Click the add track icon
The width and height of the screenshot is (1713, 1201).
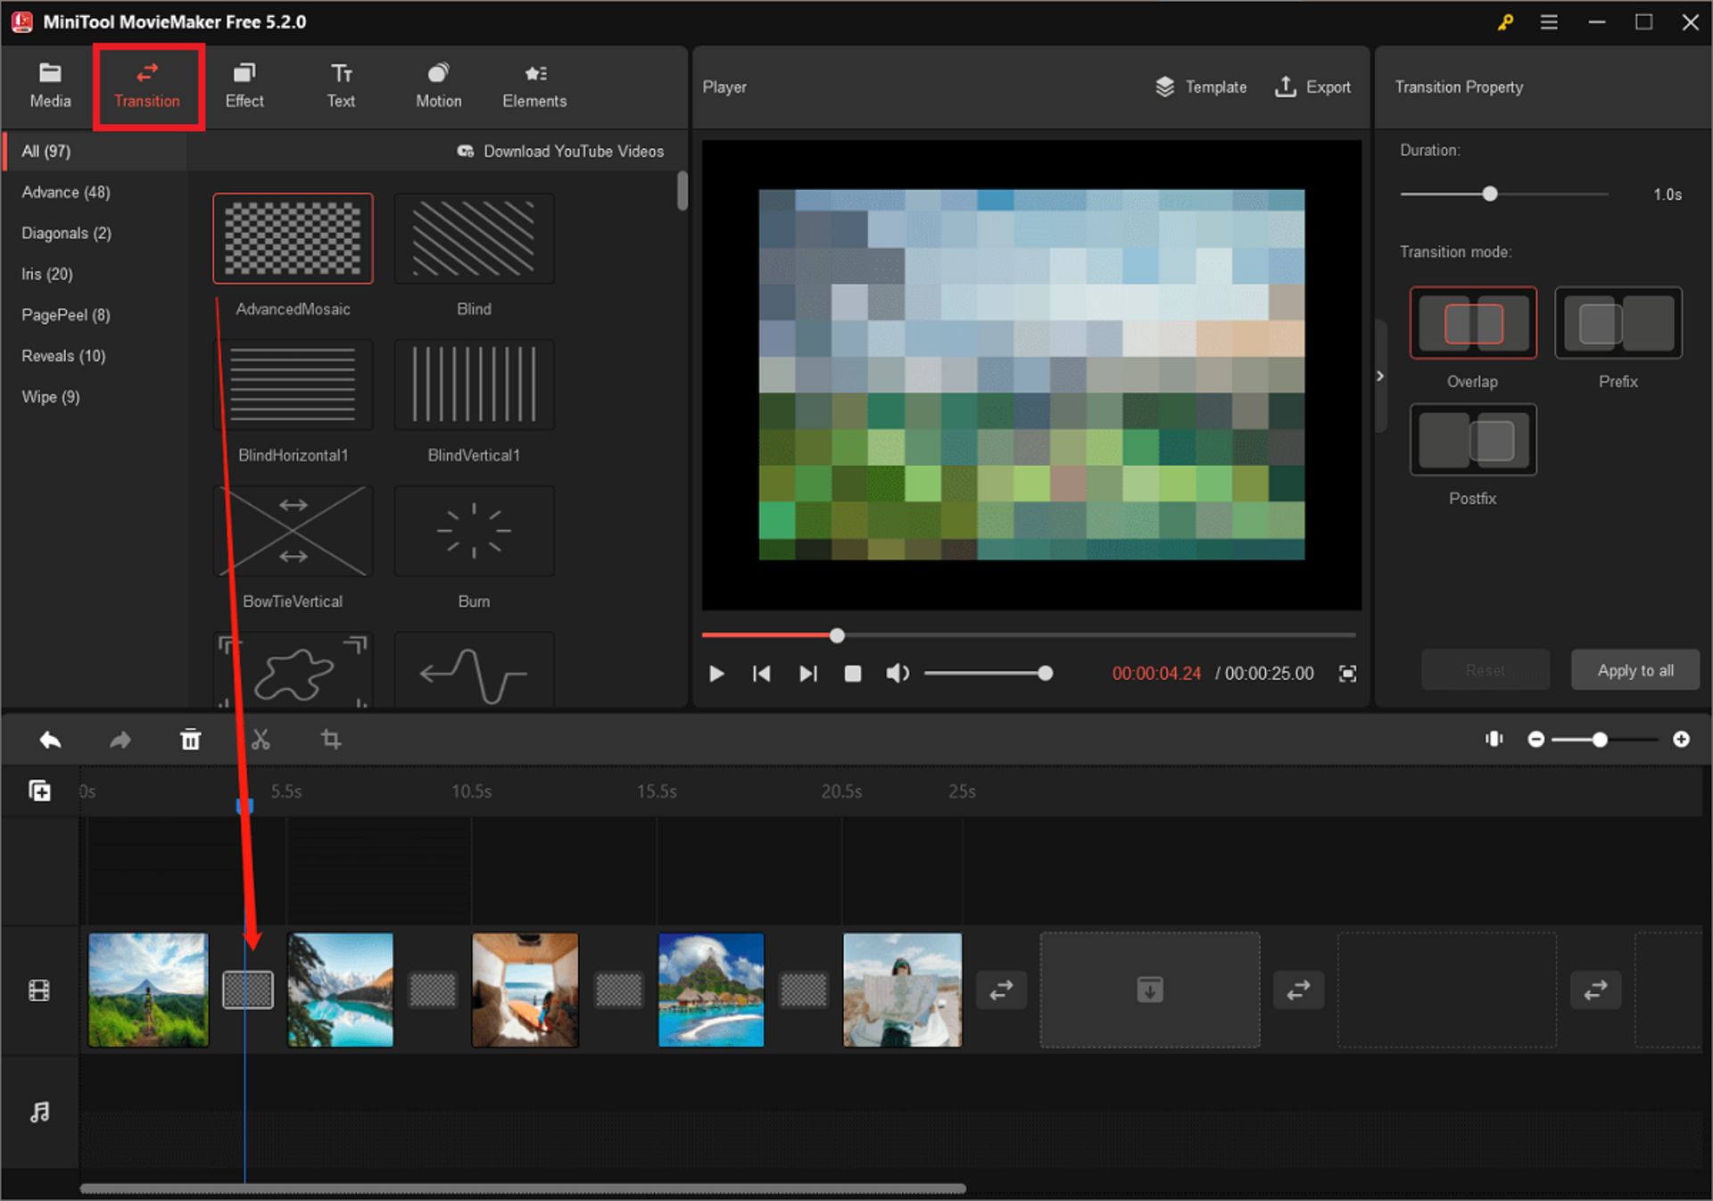(39, 791)
